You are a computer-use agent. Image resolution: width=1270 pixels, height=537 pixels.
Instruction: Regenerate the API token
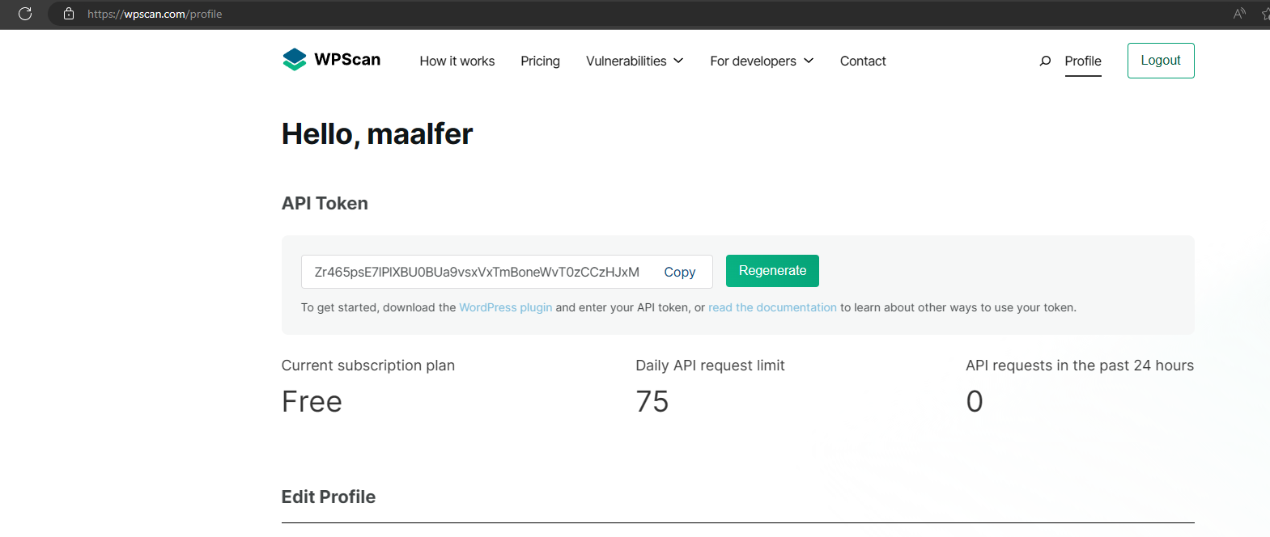pos(772,271)
